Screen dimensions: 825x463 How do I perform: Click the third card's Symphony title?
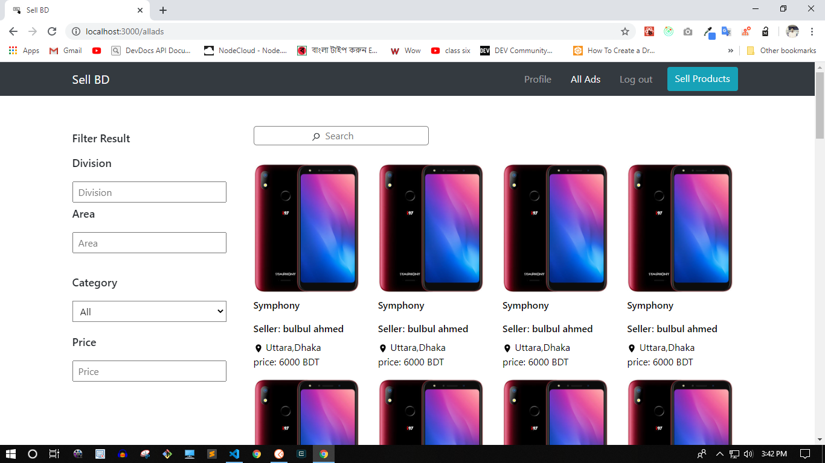pos(525,306)
